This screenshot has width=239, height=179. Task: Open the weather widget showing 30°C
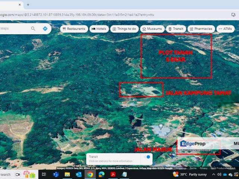tap(190, 175)
